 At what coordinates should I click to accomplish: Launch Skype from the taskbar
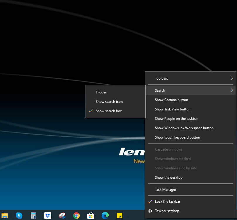[19, 216]
